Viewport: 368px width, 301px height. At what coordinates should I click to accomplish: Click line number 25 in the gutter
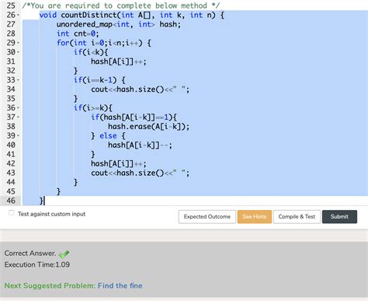coord(11,5)
